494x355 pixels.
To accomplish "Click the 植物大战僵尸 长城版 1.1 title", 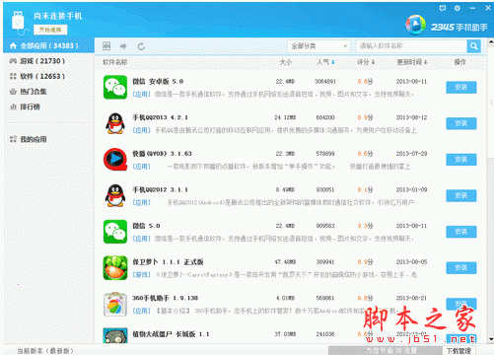I will [171, 334].
